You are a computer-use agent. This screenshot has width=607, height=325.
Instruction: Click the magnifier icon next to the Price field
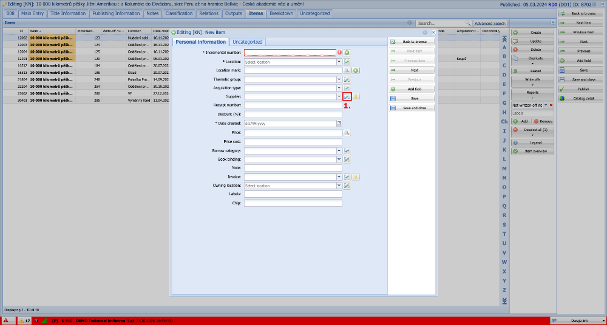347,132
